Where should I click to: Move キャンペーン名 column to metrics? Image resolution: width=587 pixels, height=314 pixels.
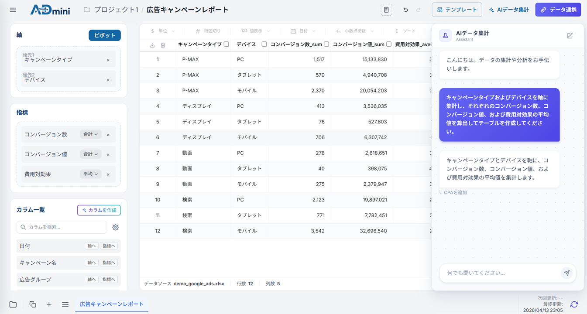[x=109, y=263]
